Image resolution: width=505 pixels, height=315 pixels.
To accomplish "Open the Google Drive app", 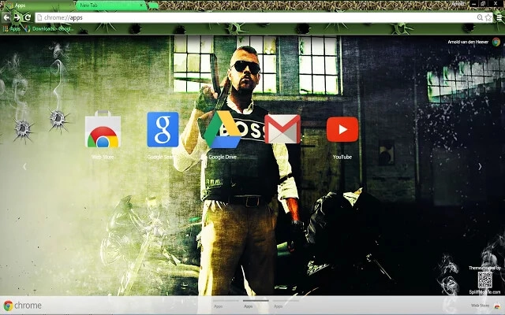I will tap(223, 129).
